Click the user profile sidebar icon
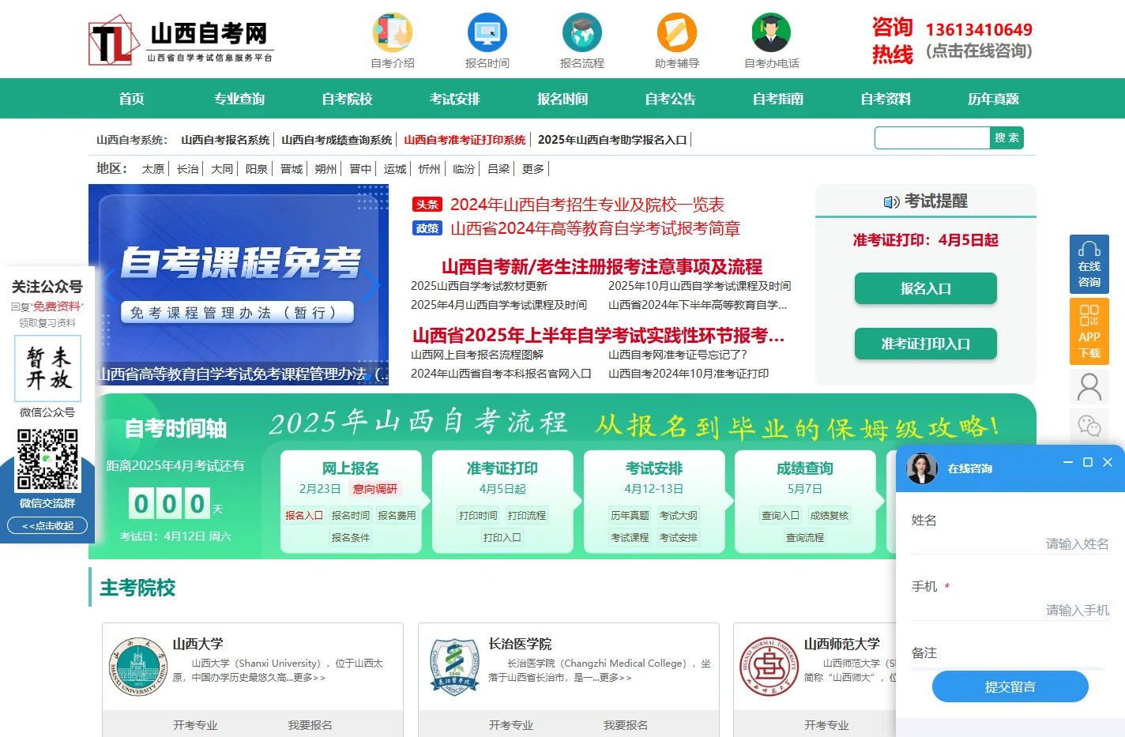 click(x=1089, y=387)
